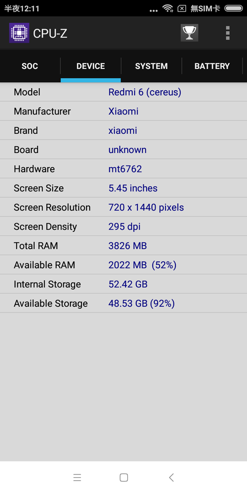Open the SYSTEM tab
The height and width of the screenshot is (494, 247).
click(x=151, y=66)
